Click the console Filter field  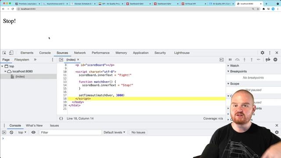[x=70, y=133]
